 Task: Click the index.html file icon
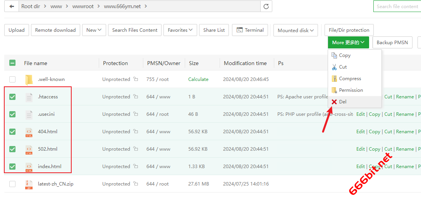pos(29,167)
